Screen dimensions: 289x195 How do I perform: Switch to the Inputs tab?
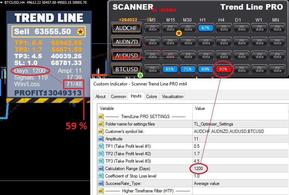136,96
